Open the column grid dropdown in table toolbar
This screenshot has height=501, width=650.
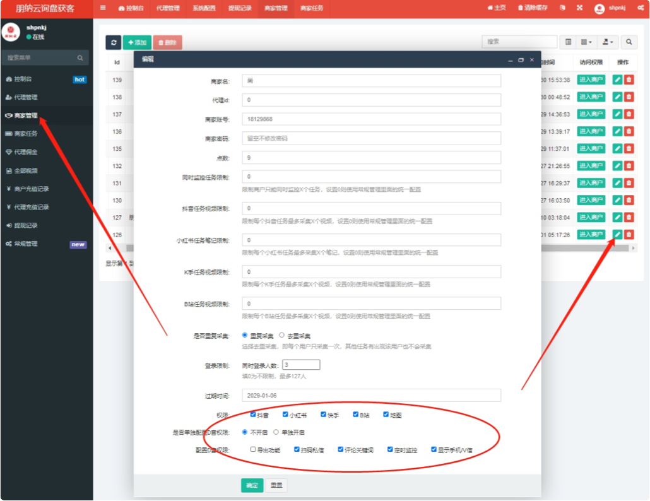[586, 42]
